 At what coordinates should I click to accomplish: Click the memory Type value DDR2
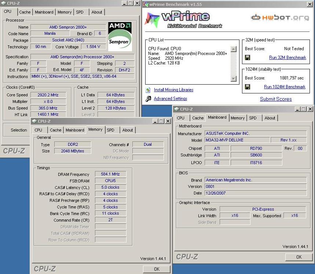coord(73,144)
